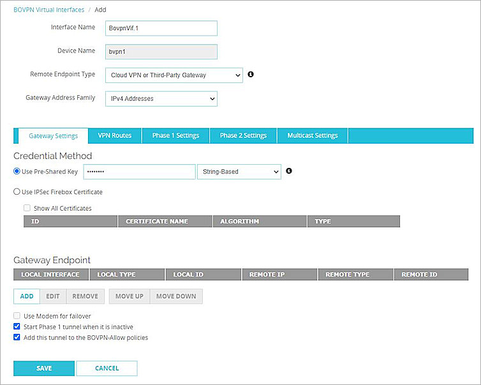Select Use IPSec Firebox Certificate option

pyautogui.click(x=17, y=192)
